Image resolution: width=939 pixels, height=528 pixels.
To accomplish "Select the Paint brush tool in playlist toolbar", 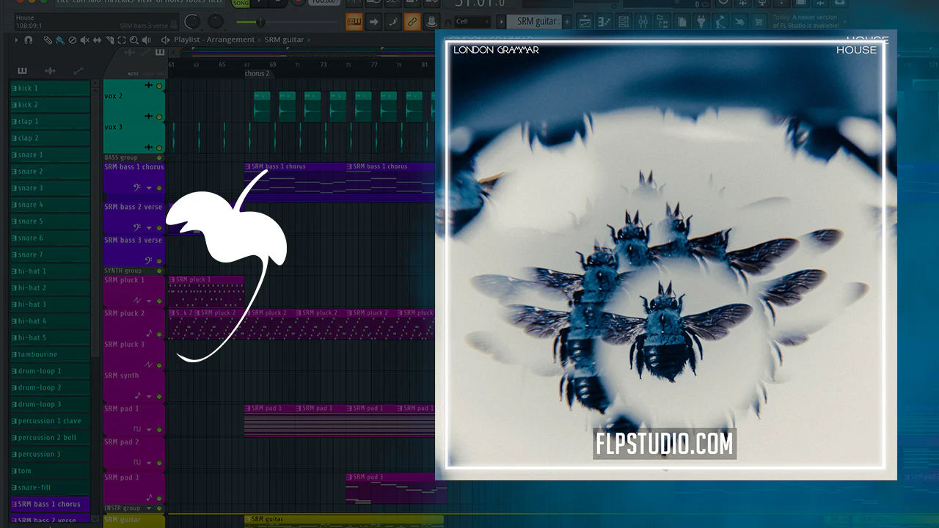I will coord(59,40).
